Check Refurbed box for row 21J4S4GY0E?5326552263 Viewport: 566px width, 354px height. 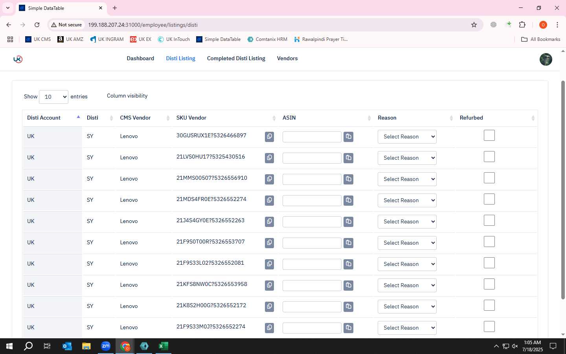click(x=489, y=220)
